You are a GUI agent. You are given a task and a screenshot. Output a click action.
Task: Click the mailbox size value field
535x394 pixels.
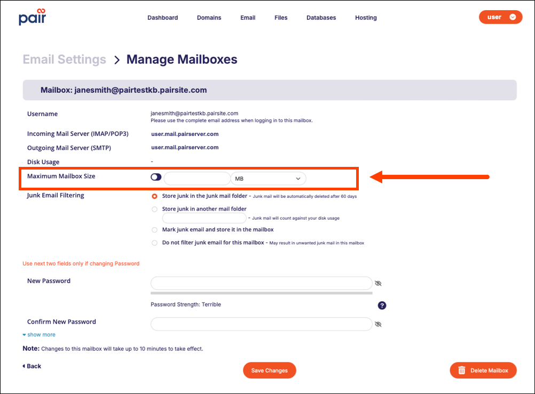197,179
